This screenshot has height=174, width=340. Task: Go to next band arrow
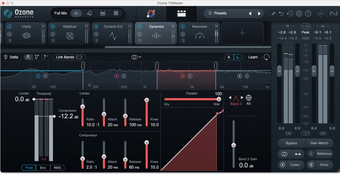point(242,98)
